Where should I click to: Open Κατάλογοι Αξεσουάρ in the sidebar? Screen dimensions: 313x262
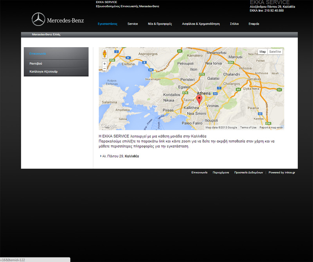click(43, 71)
